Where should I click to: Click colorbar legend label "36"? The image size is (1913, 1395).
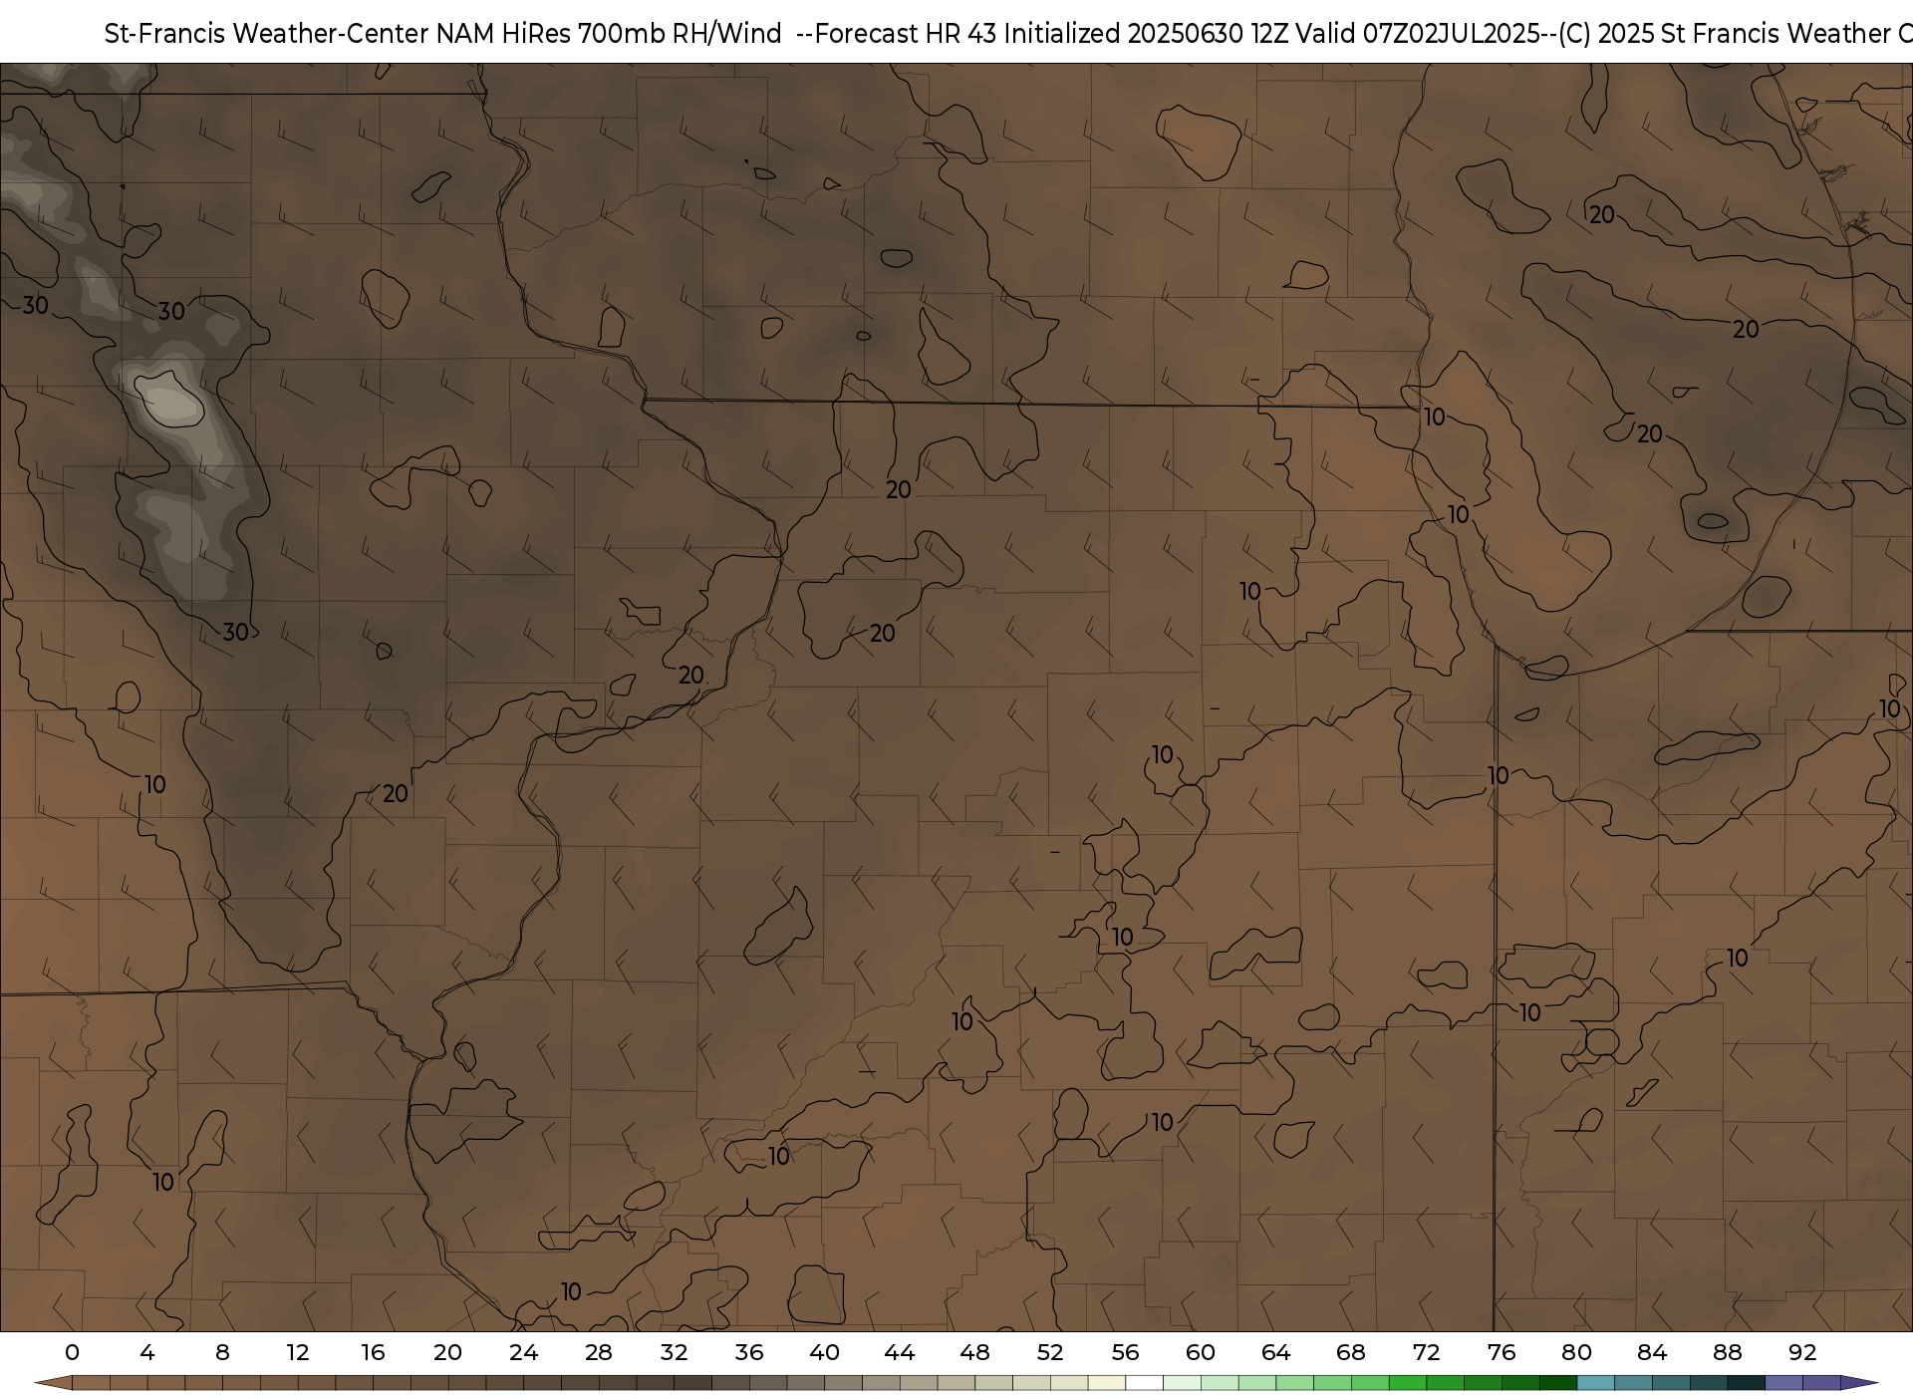click(x=749, y=1352)
